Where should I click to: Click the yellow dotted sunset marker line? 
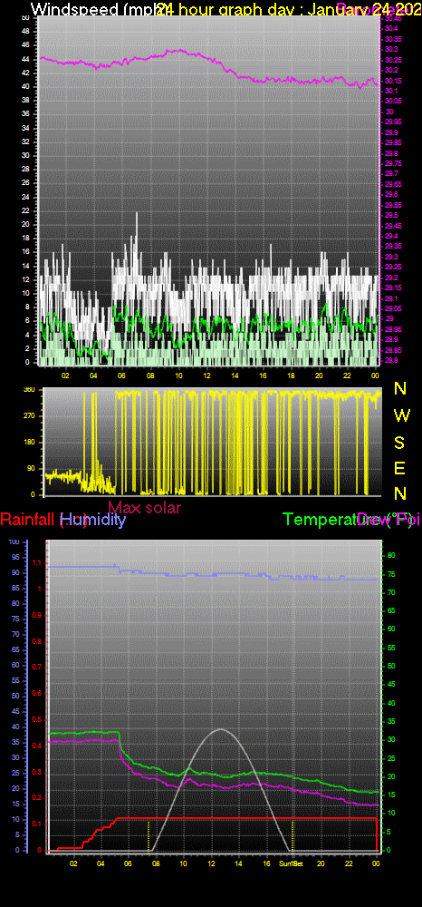tap(293, 835)
